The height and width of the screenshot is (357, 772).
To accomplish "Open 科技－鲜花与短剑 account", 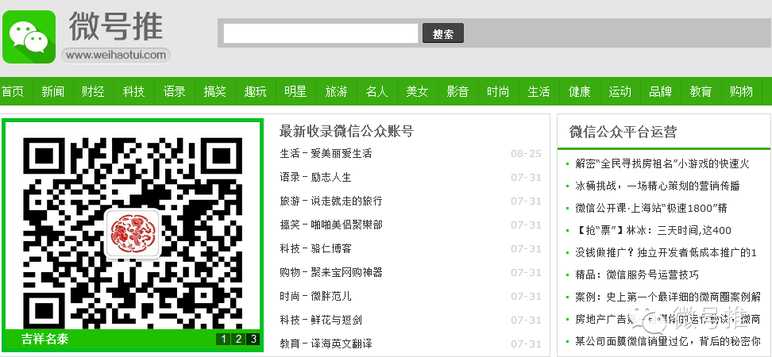I will 321,321.
